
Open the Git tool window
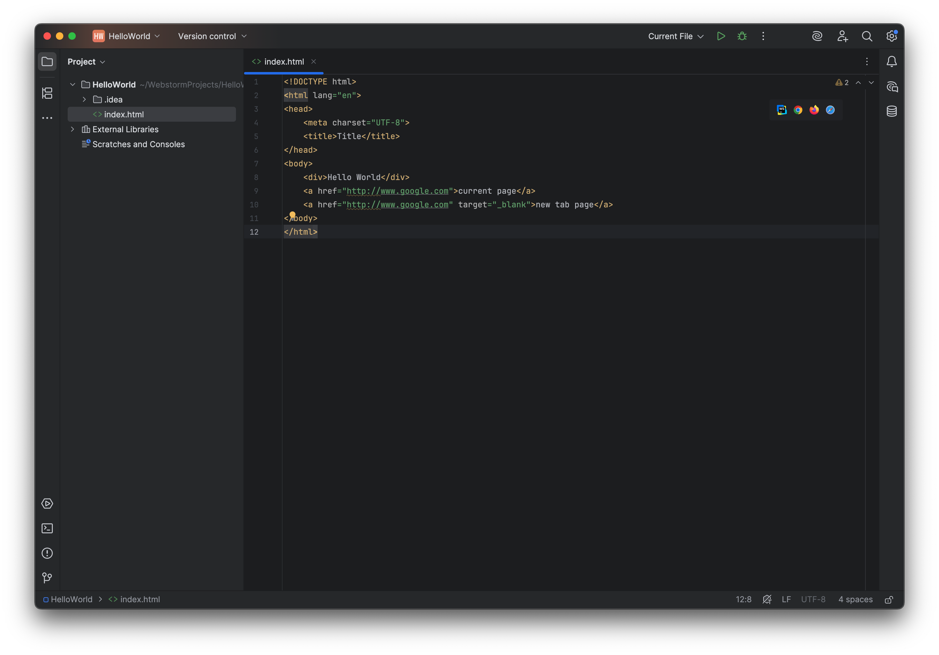pyautogui.click(x=47, y=578)
